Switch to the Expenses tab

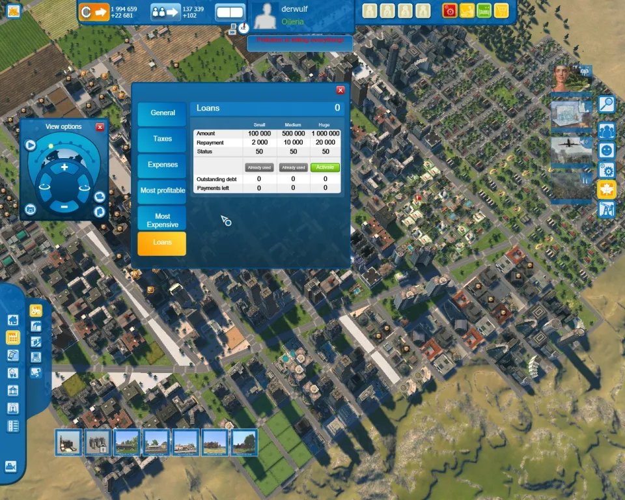click(x=162, y=165)
